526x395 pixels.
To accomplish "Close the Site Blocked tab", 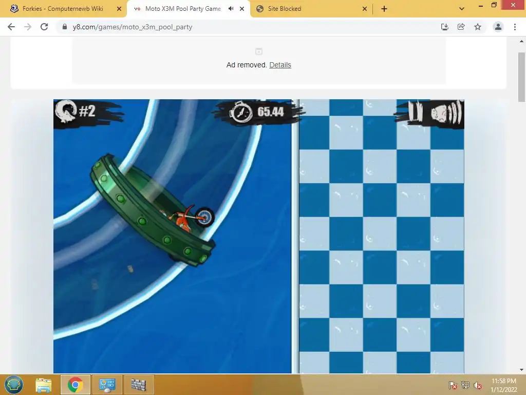I will pyautogui.click(x=365, y=9).
